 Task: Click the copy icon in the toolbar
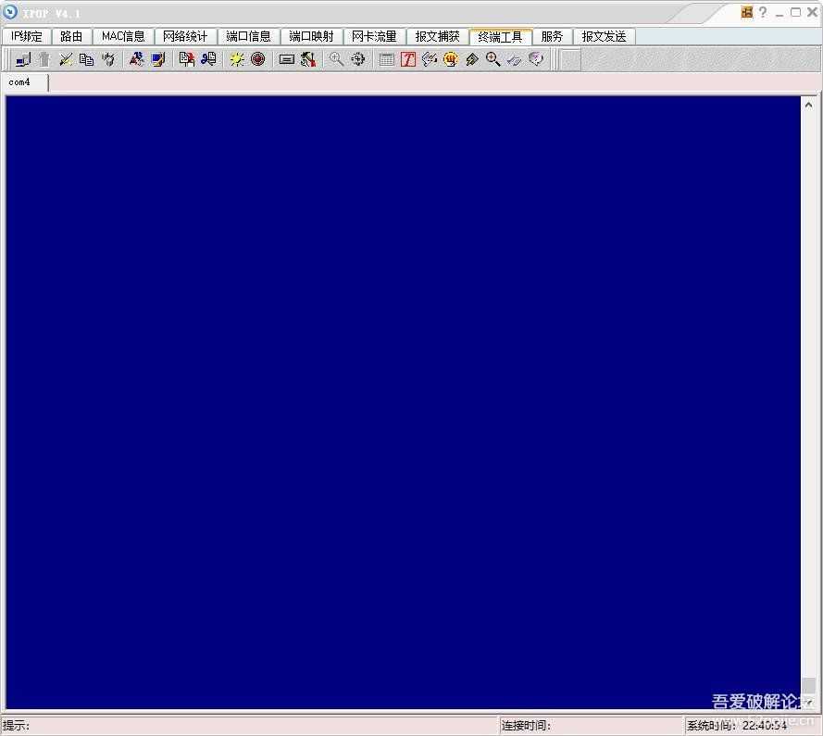tap(86, 59)
